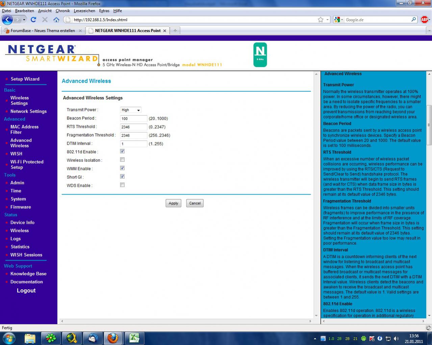Click the blue lightning tray icon
Image resolution: width=432 pixels, height=345 pixels.
coord(380,339)
